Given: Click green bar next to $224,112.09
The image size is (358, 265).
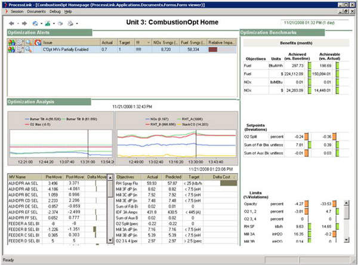Looking at the screenshot, I should click(x=310, y=74).
